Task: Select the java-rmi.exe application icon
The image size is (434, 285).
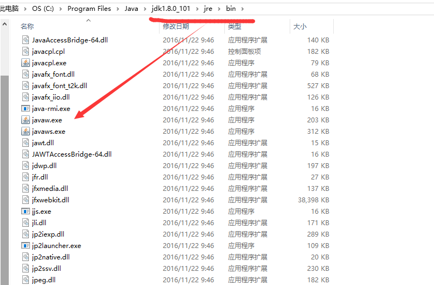Action: [26, 108]
